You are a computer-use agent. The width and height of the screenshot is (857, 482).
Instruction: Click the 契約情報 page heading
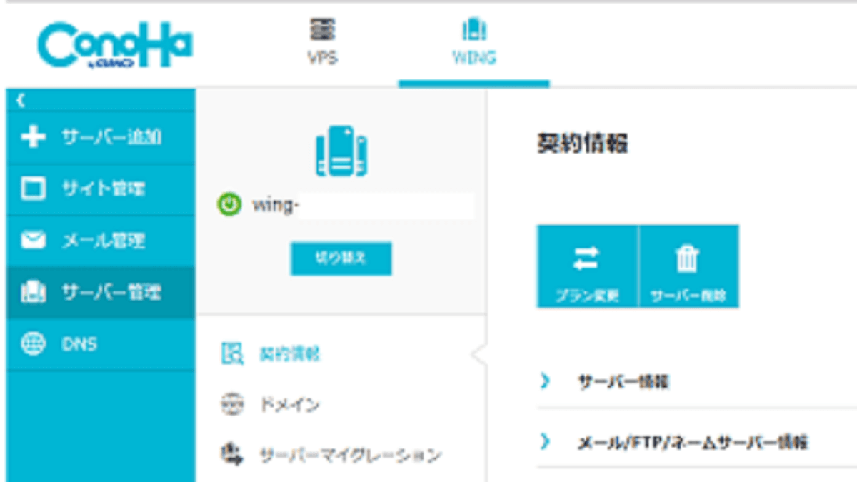tap(582, 144)
